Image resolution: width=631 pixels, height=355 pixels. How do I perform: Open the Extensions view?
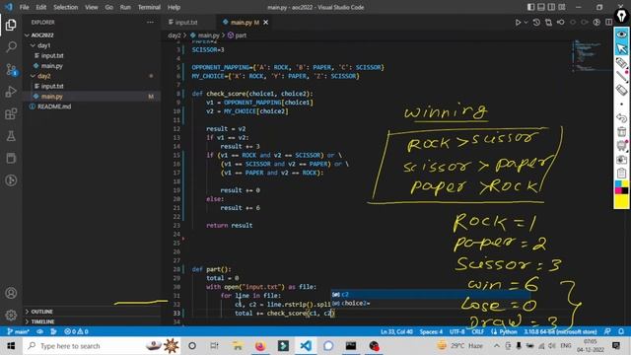tap(11, 114)
